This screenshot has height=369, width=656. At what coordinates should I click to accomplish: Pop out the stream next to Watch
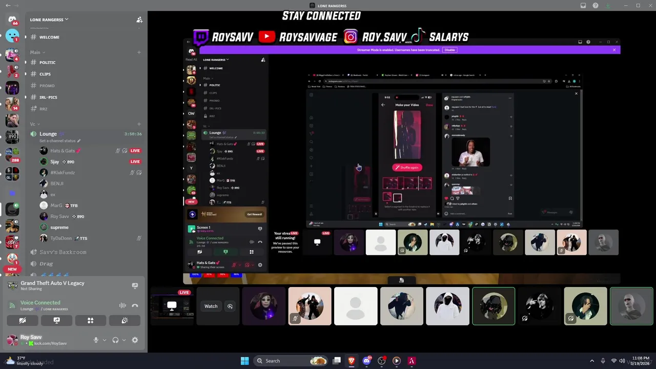point(230,306)
